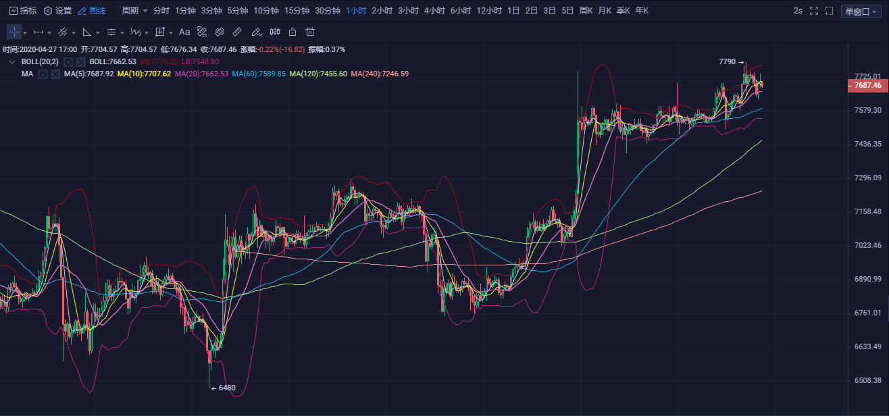
Task: Open the 周期 period dropdown
Action: [x=134, y=11]
